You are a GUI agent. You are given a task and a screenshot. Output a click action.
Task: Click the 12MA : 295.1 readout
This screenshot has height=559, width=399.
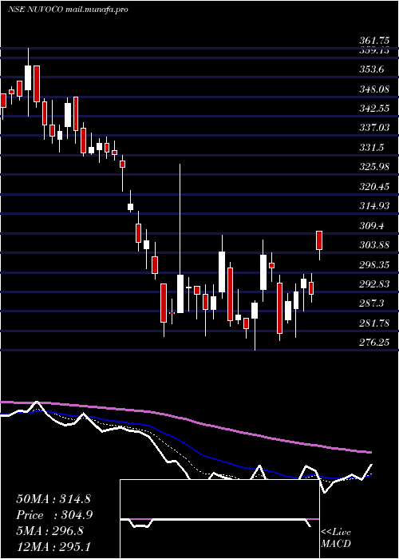[54, 546]
